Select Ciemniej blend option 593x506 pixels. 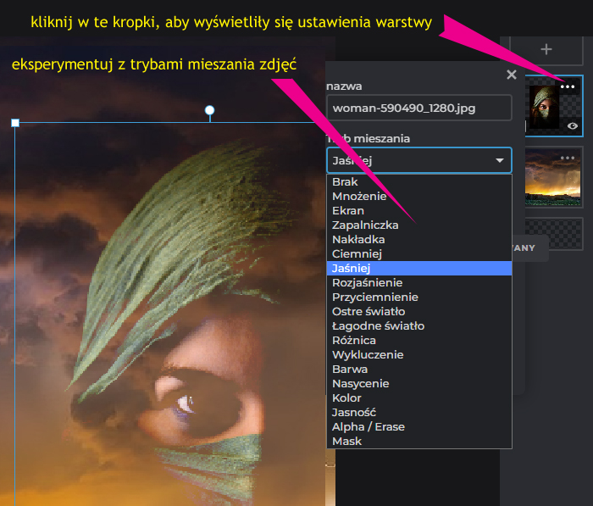(x=357, y=254)
